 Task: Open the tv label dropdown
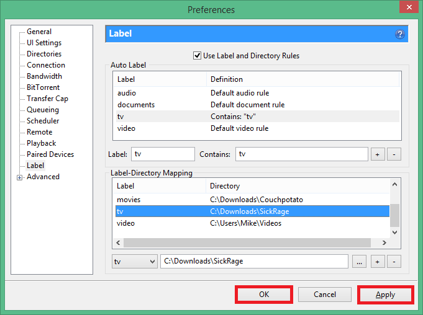[135, 262]
